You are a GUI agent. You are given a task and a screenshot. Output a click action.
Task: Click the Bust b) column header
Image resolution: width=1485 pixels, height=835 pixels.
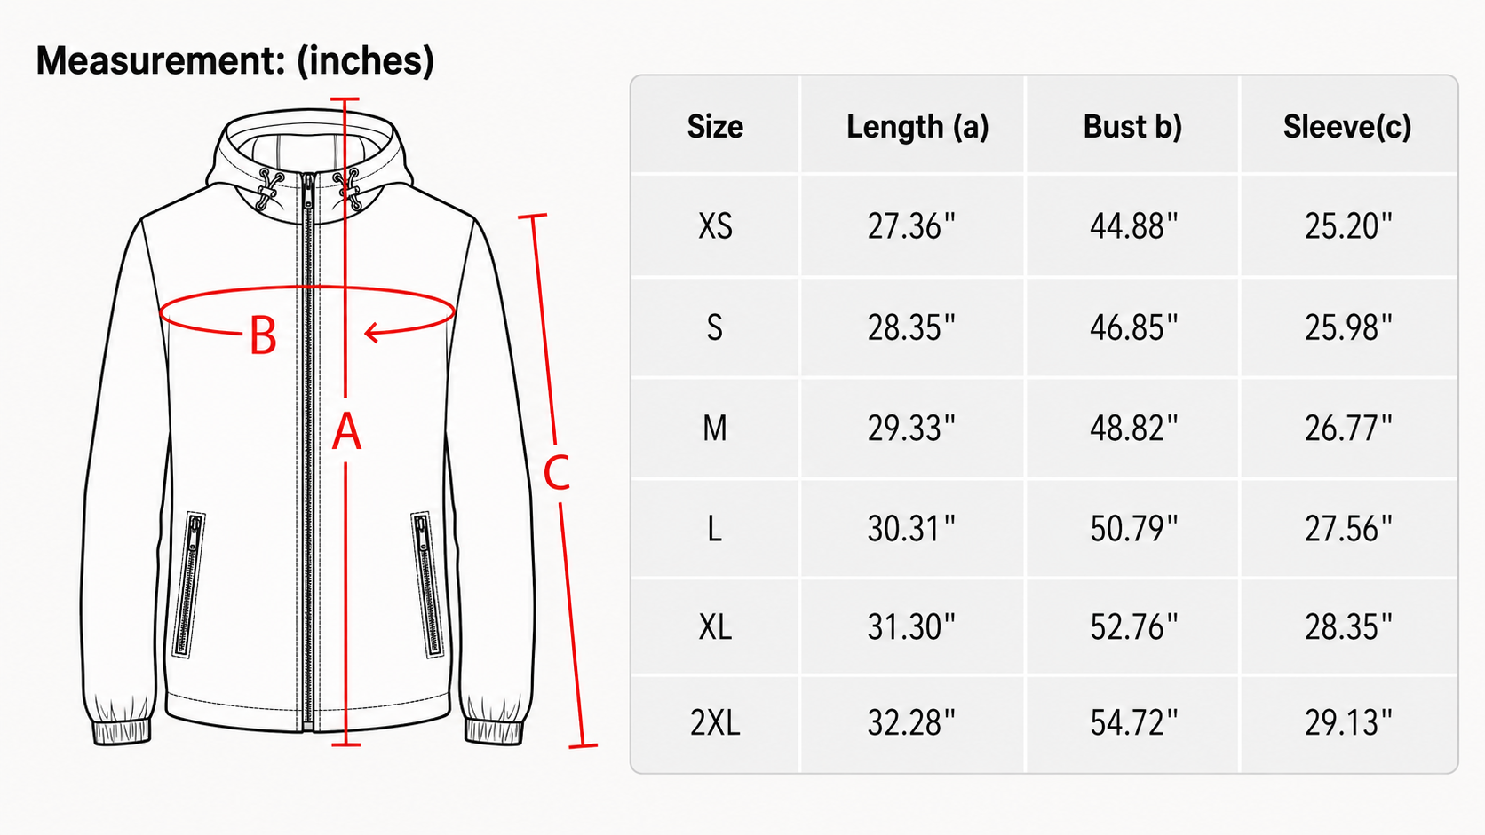tap(1132, 127)
